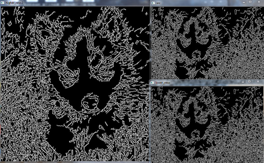
Task: Select the lower_reso window title text
Action: (163, 83)
